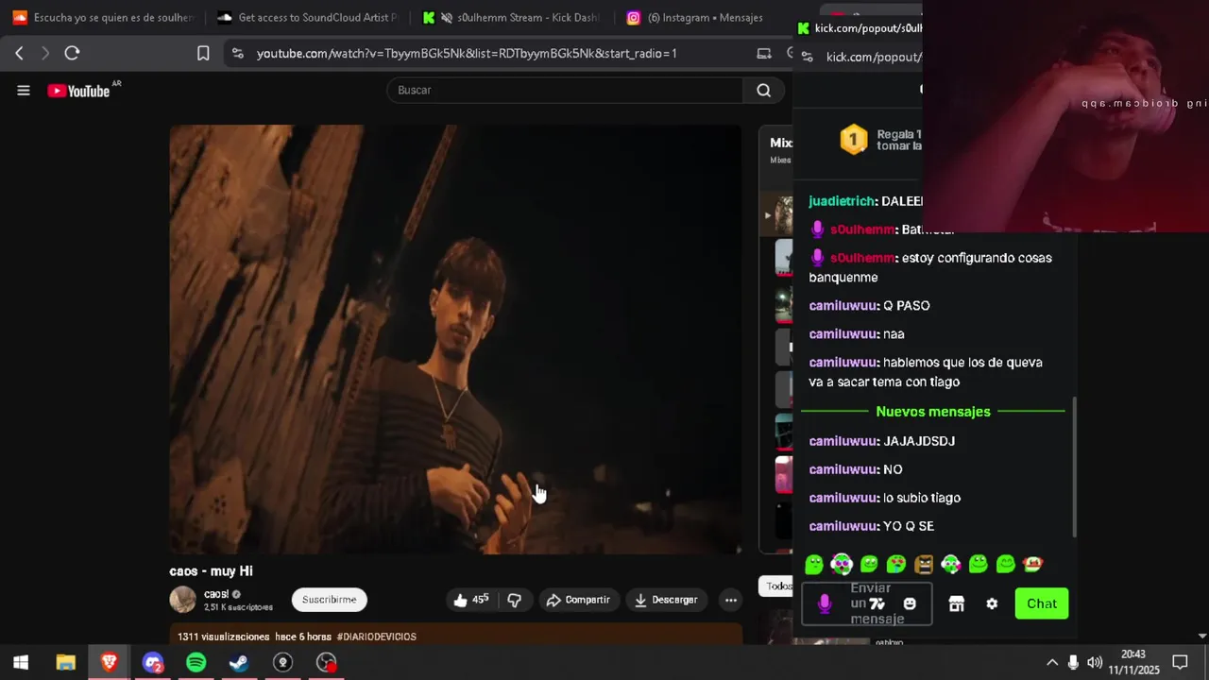Open the caos! channel name link

(216, 594)
